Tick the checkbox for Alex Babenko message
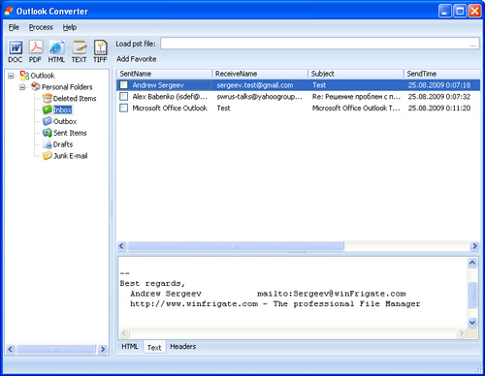This screenshot has width=485, height=376. coord(123,96)
